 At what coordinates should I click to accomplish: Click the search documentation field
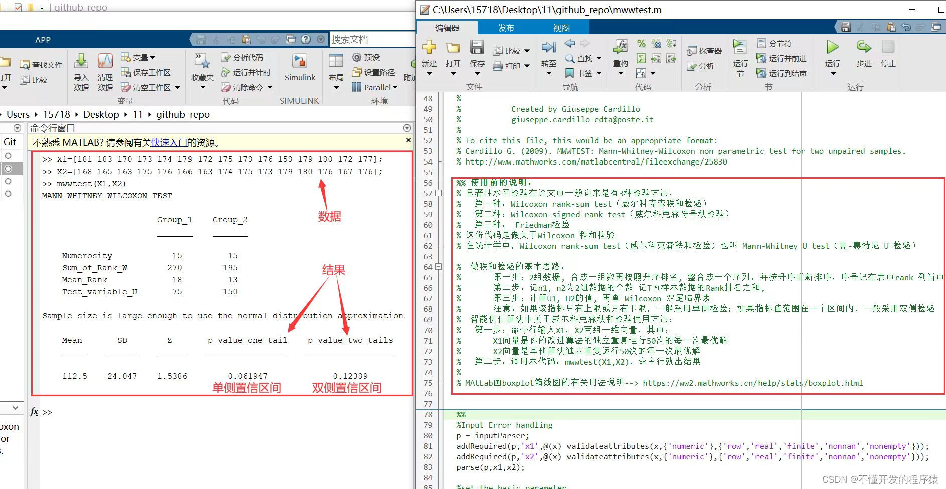click(372, 39)
